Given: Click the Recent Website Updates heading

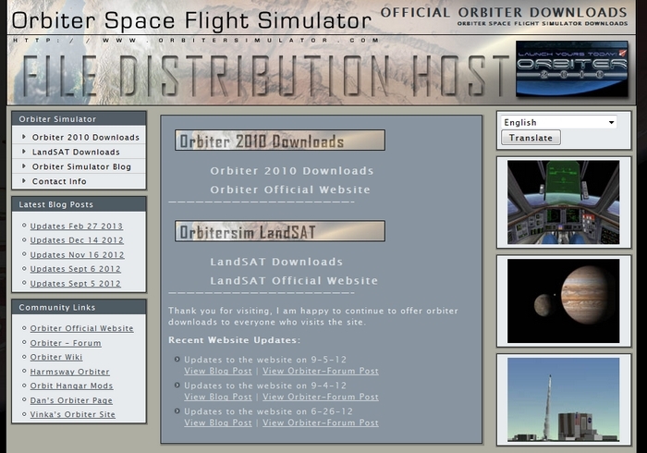Looking at the screenshot, I should (234, 340).
